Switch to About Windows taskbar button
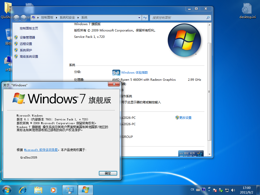The height and width of the screenshot is (195, 260). 85,190
